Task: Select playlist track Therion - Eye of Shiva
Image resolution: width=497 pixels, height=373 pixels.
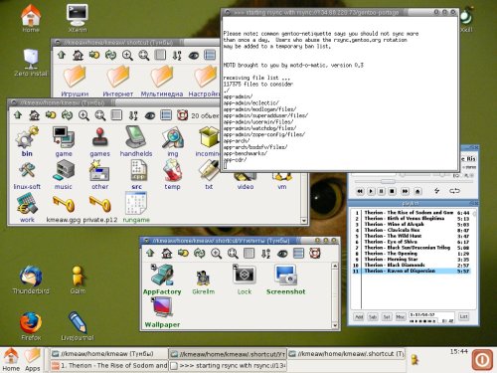Action: coord(412,242)
